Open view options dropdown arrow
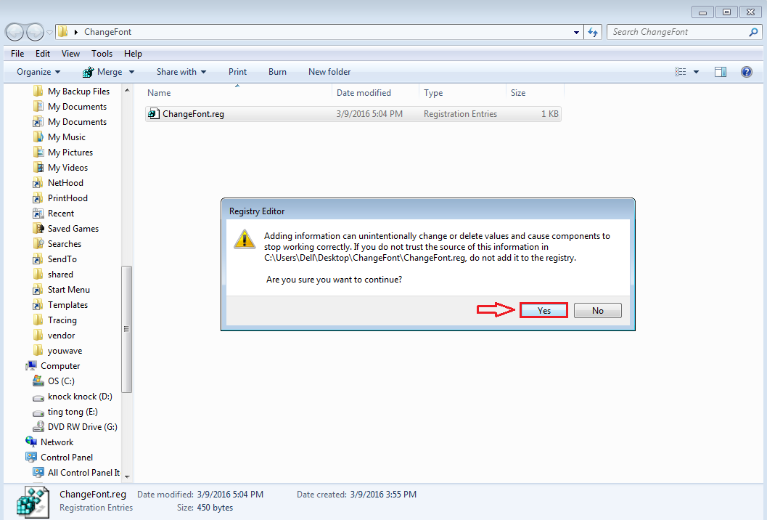This screenshot has height=520, width=767. [x=696, y=72]
